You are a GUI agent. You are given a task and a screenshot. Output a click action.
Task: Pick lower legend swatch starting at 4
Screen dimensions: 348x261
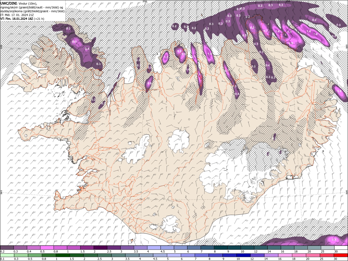(146, 255)
